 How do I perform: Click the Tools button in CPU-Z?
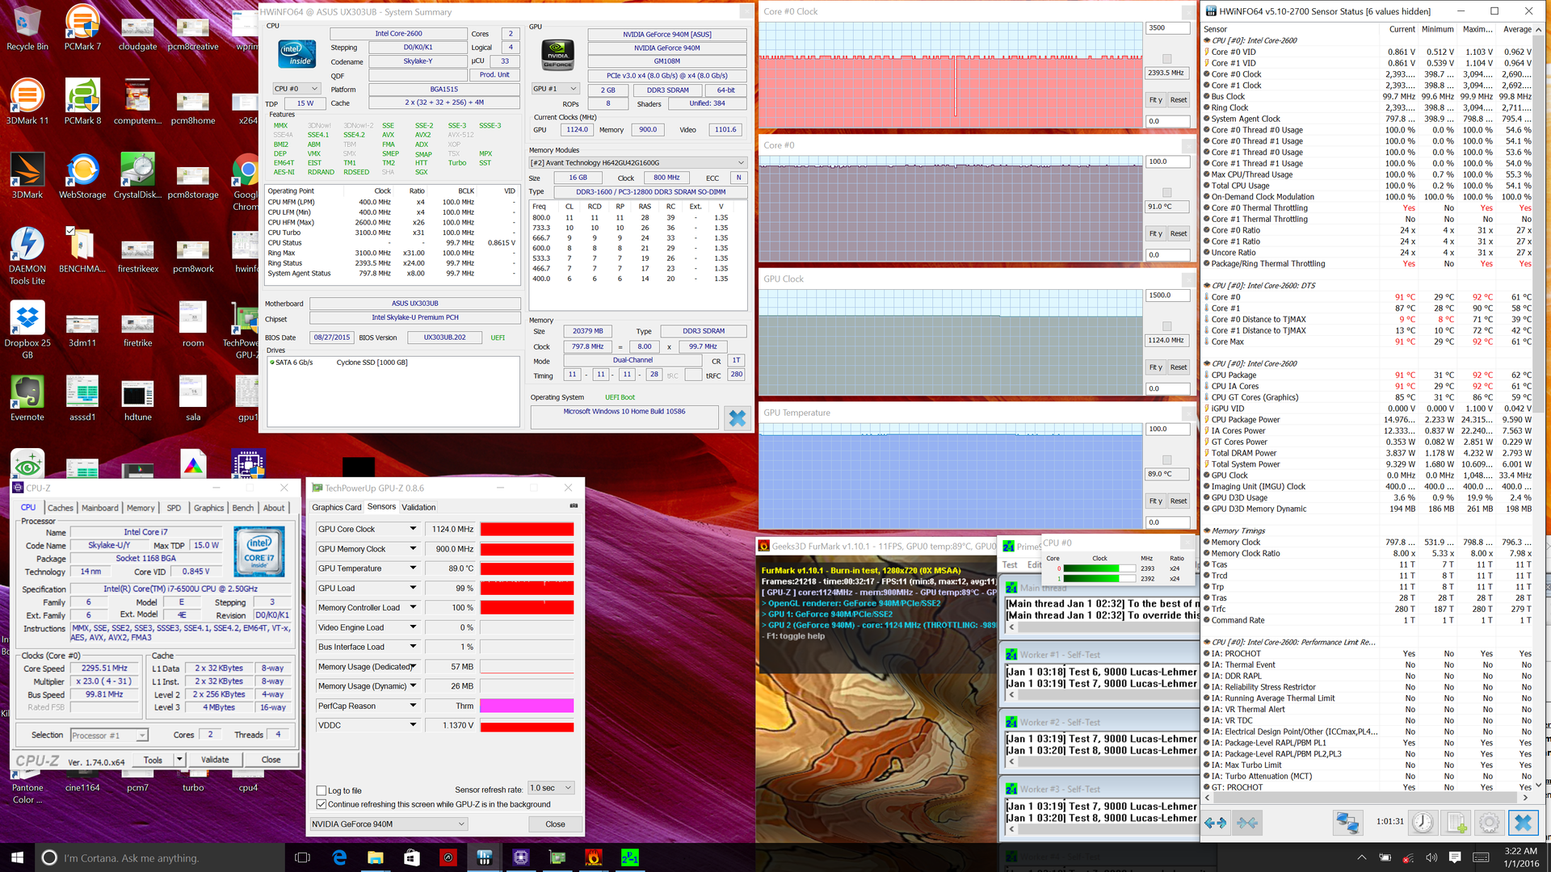pyautogui.click(x=153, y=760)
